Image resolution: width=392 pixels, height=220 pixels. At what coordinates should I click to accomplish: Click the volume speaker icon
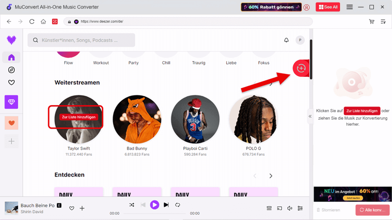coord(290,208)
